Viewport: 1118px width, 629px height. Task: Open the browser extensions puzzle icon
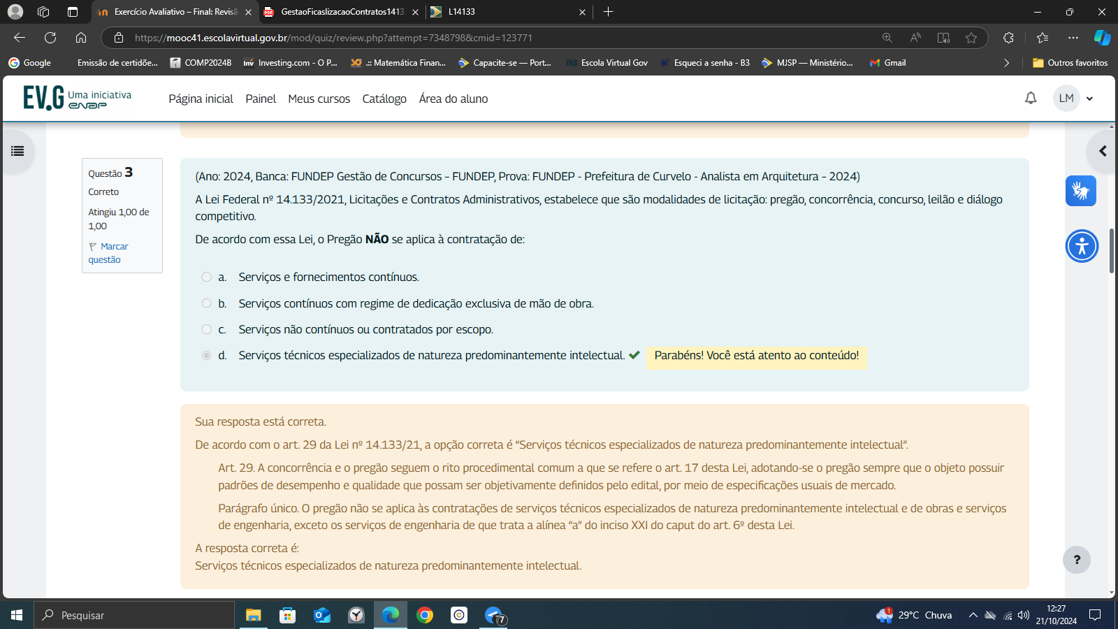pyautogui.click(x=1008, y=38)
